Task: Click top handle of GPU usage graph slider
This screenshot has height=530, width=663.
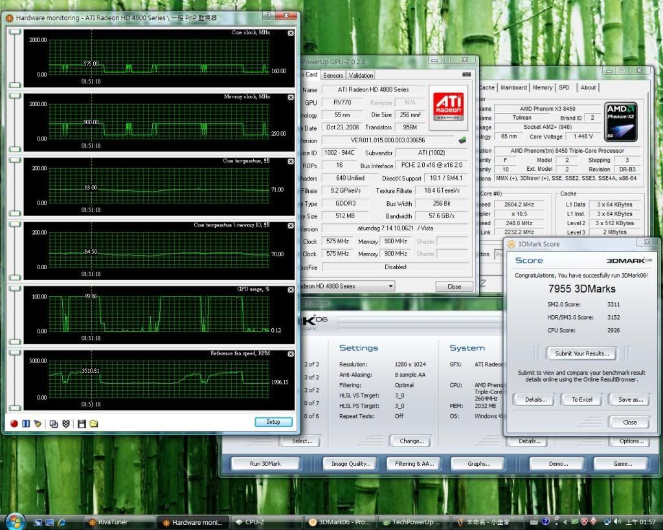Action: (15, 289)
